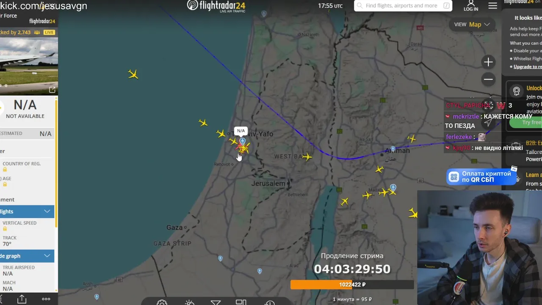
Task: Click the LOG IN account icon
Action: tap(471, 6)
